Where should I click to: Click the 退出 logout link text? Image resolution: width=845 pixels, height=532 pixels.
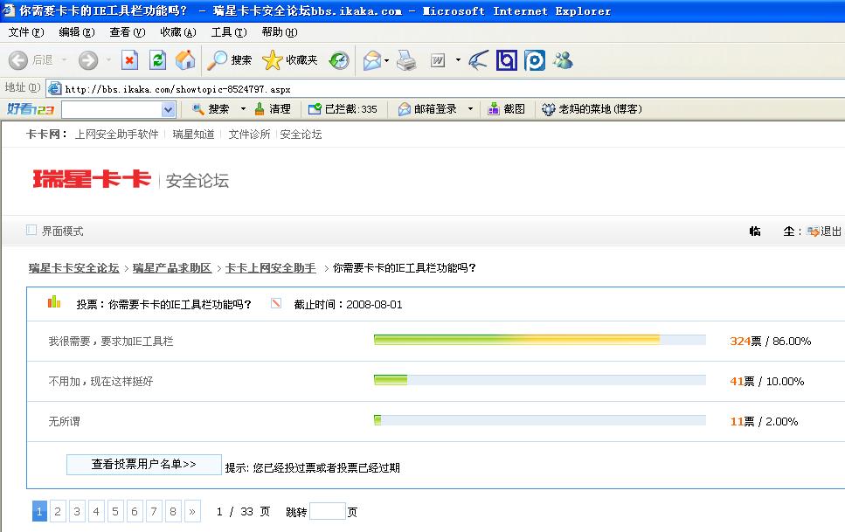point(831,231)
